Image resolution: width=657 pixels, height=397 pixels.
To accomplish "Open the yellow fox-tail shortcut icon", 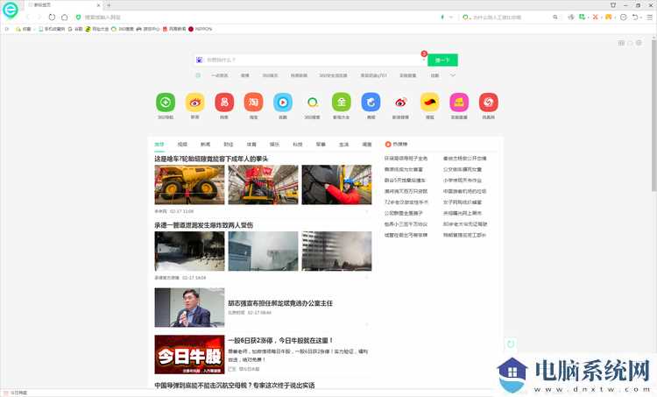I will coord(429,103).
